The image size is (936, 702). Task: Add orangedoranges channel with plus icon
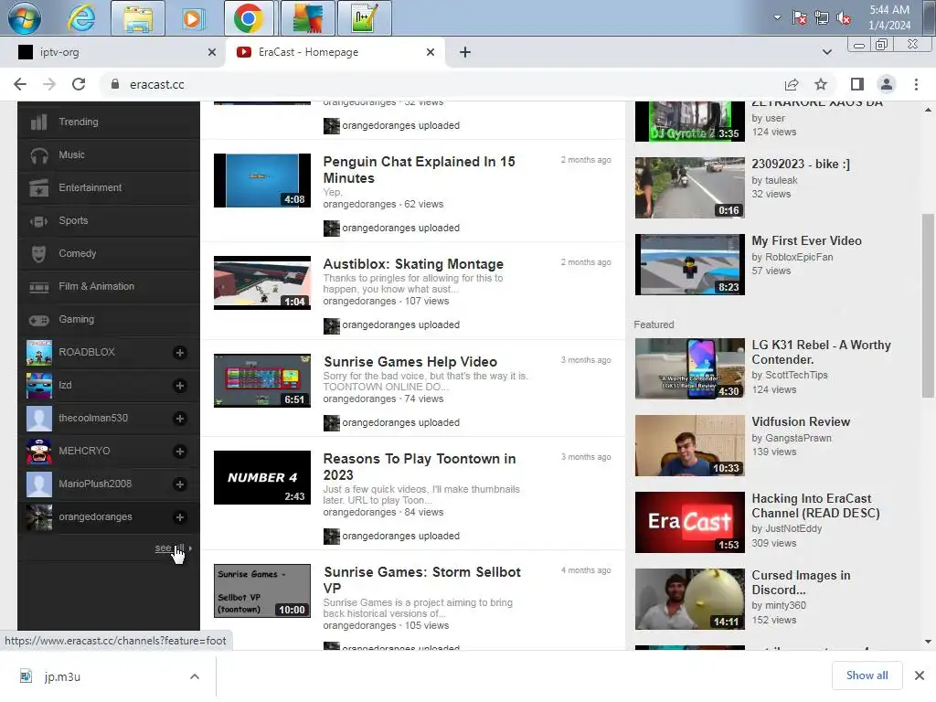[x=180, y=517]
